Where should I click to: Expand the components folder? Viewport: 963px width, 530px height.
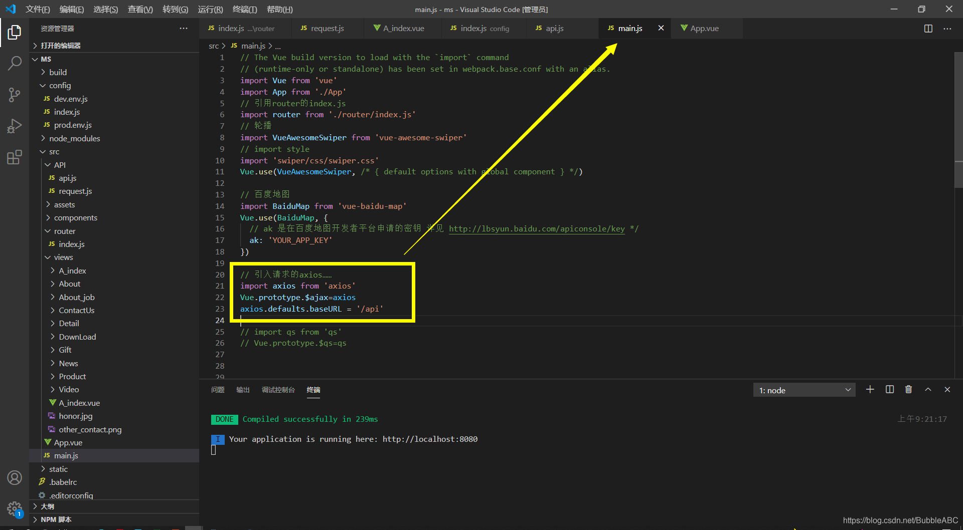click(x=114, y=218)
